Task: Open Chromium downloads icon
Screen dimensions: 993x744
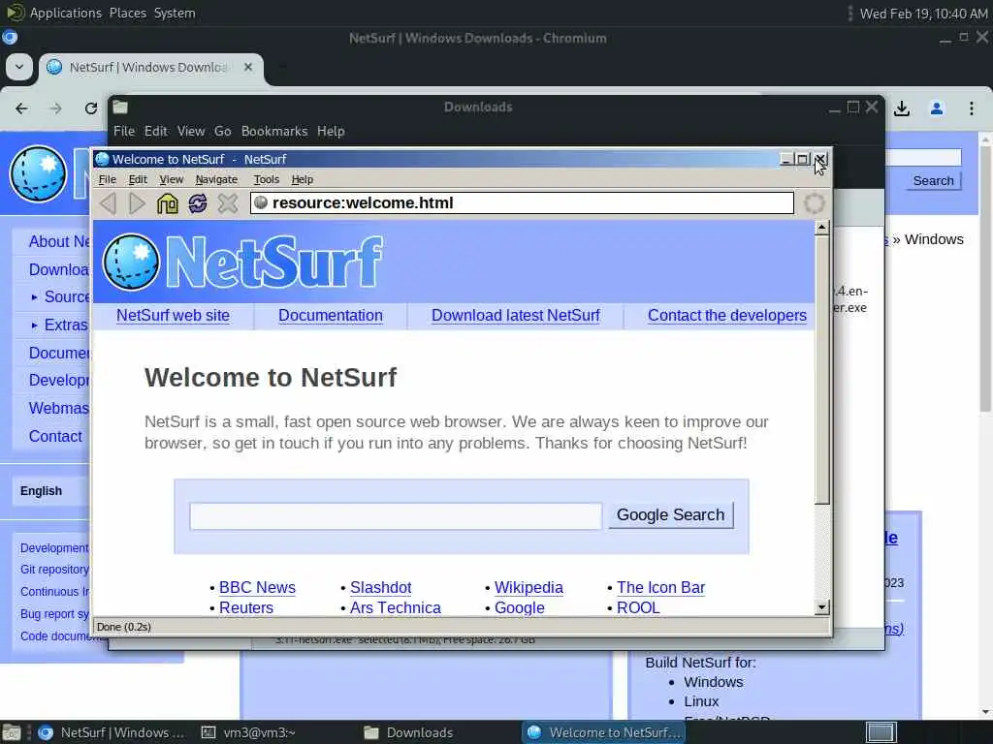Action: (902, 108)
